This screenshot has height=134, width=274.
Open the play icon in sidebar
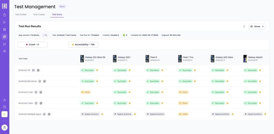(5, 22)
